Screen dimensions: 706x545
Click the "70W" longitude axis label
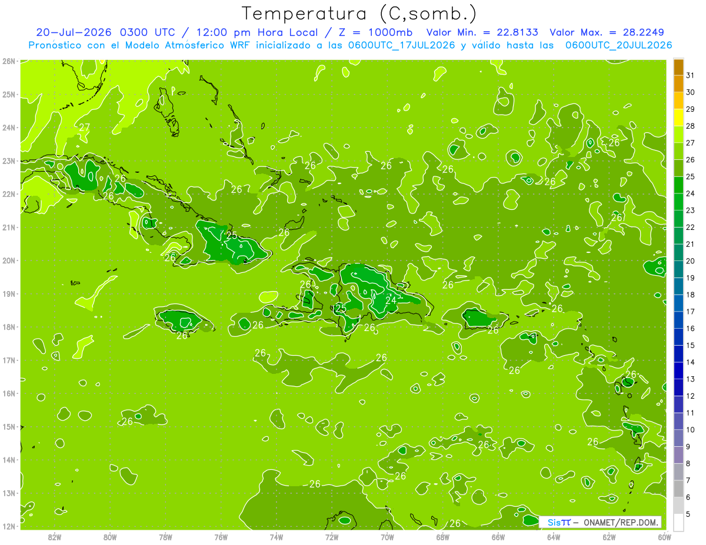click(387, 537)
